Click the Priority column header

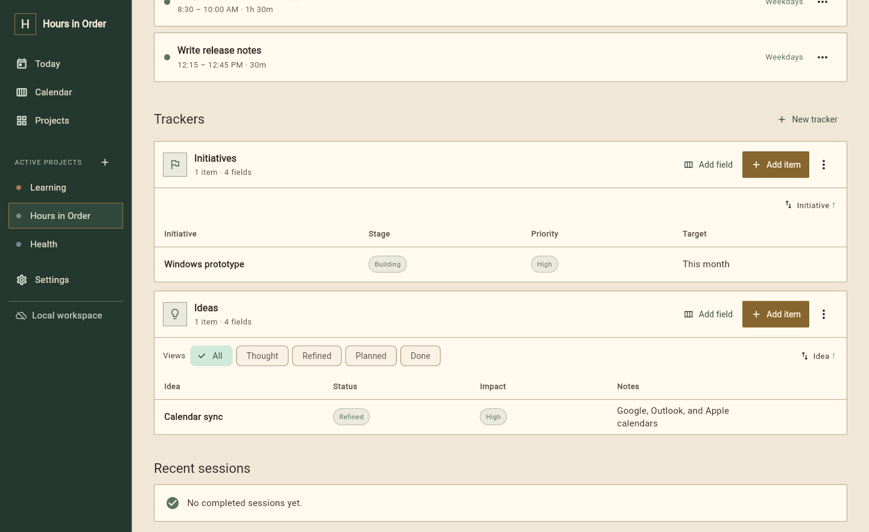click(x=544, y=234)
